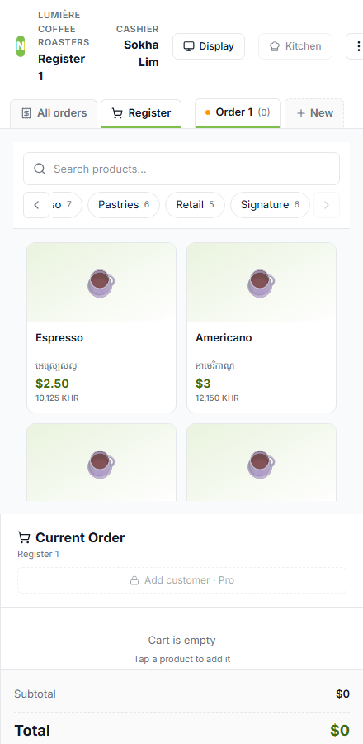Filter products by Signature category

tap(270, 205)
